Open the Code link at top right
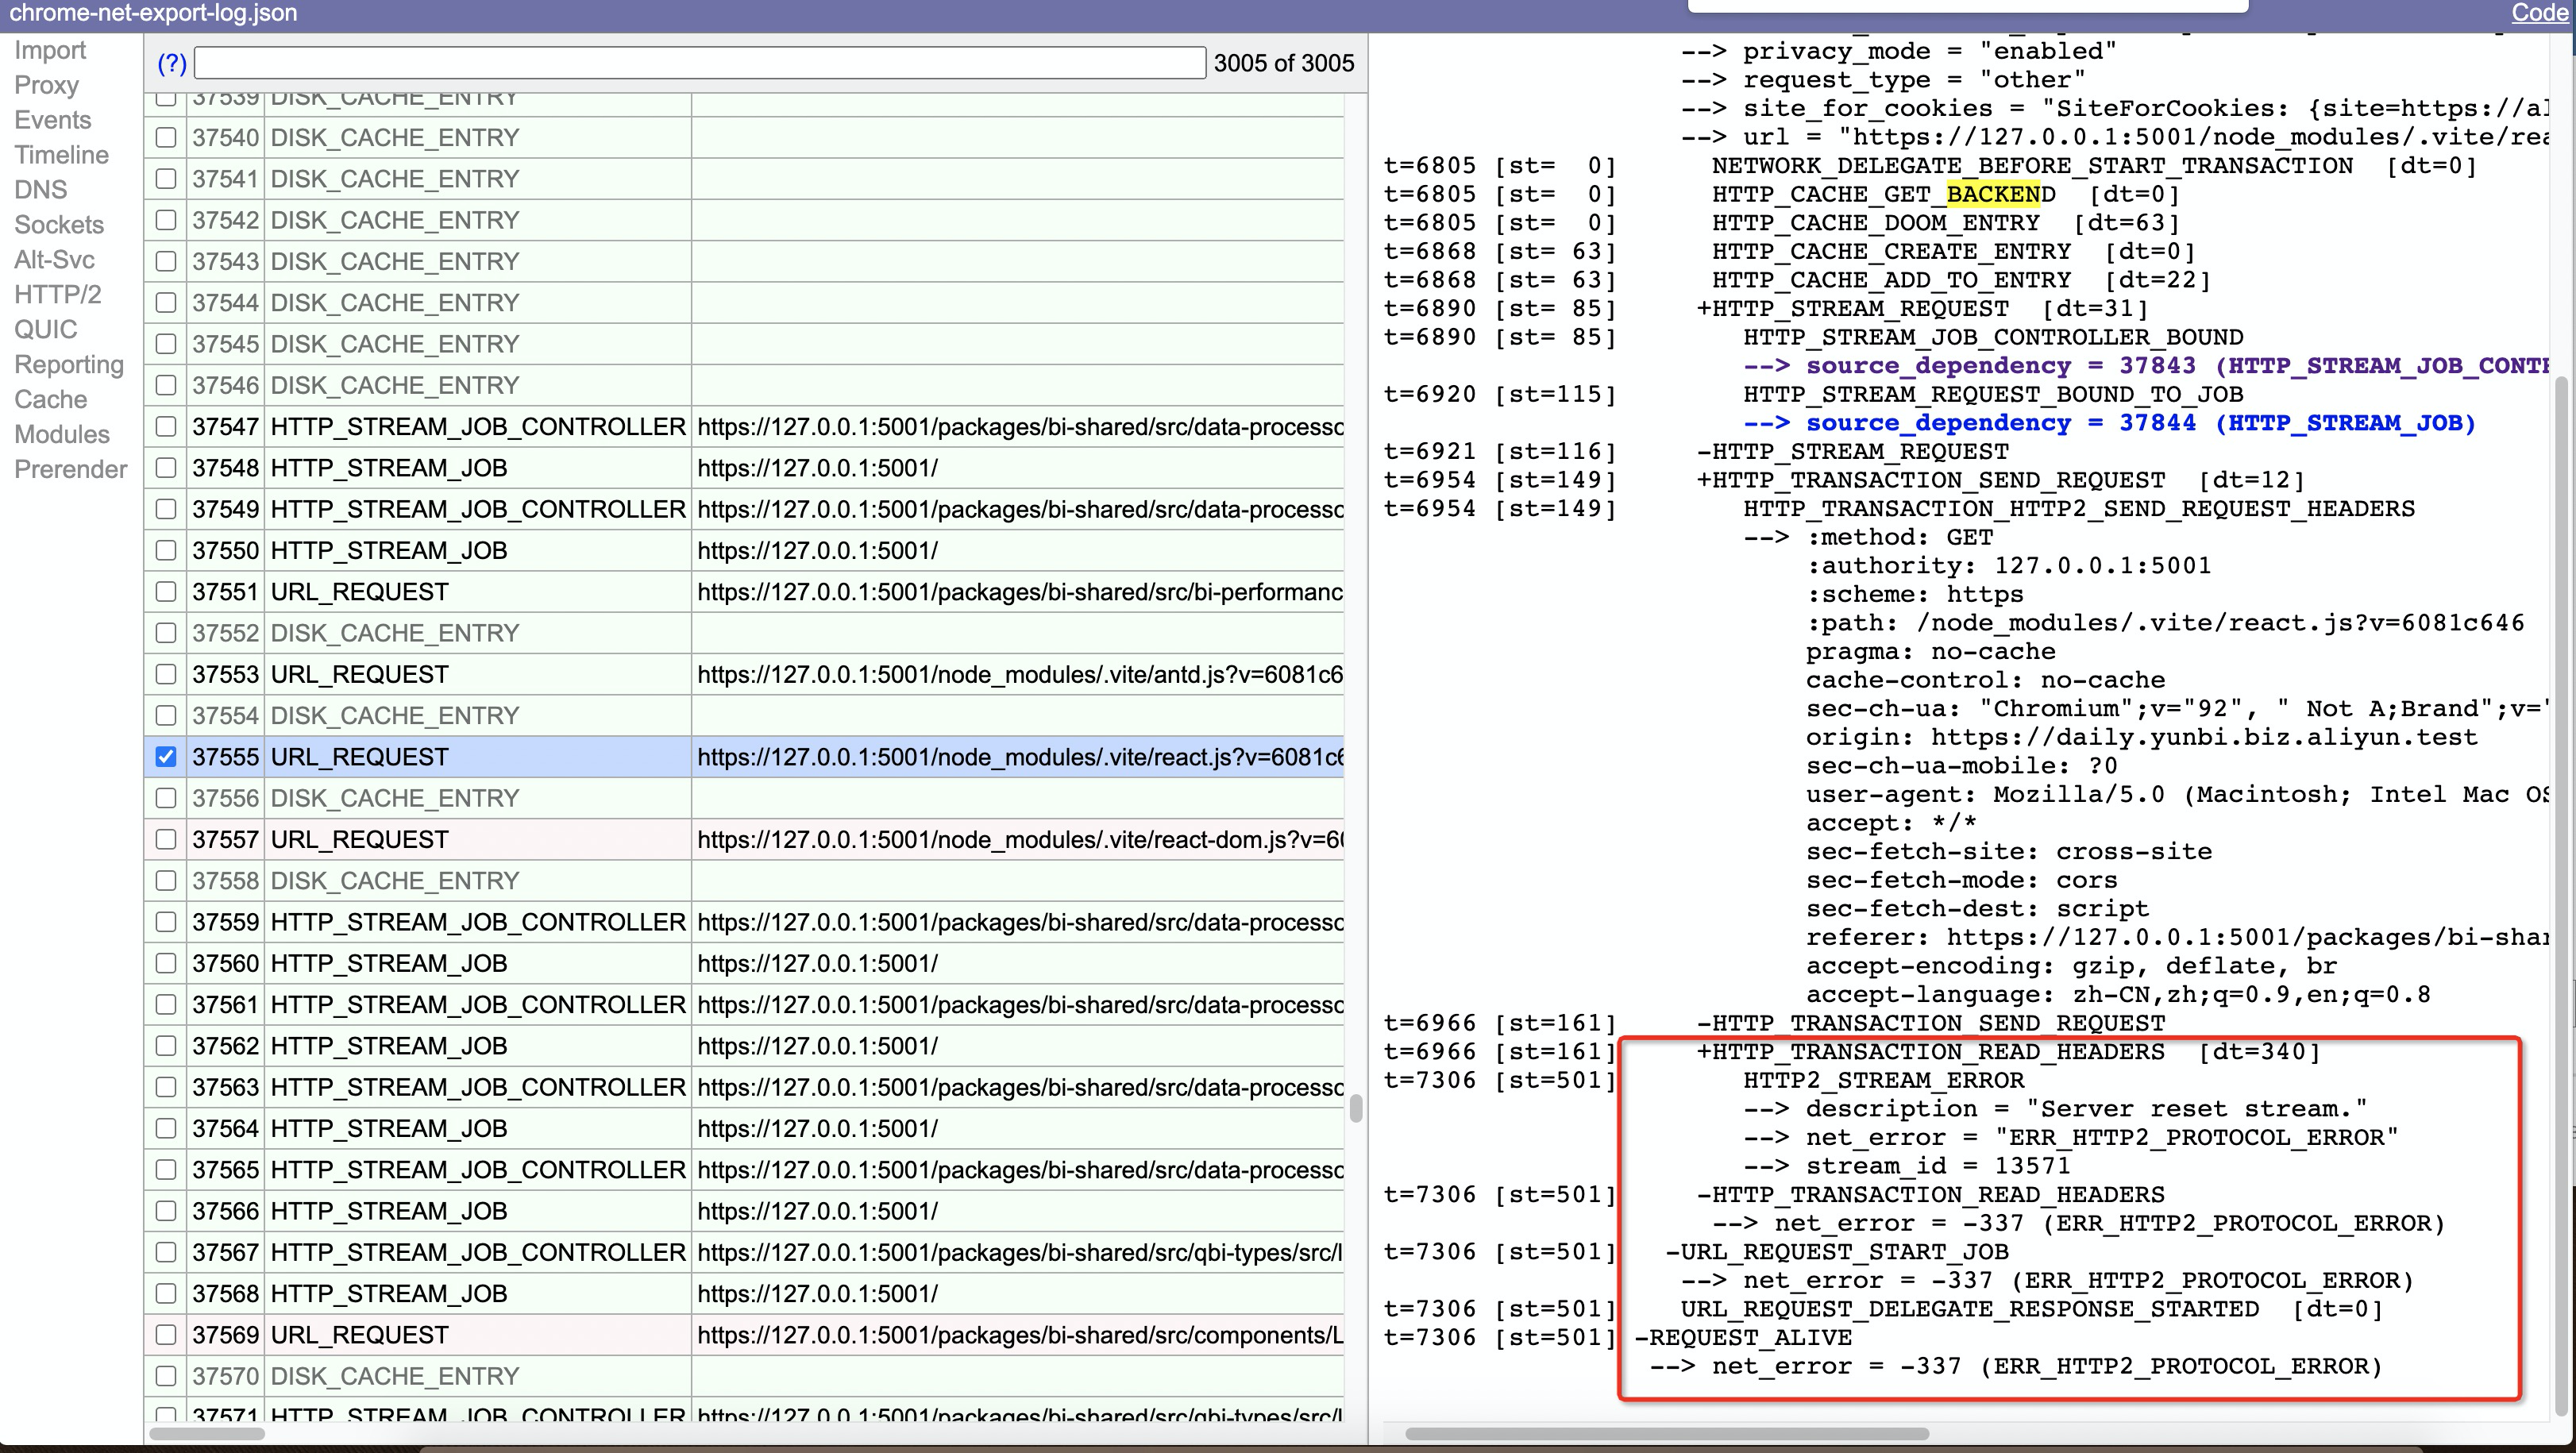 [2539, 13]
